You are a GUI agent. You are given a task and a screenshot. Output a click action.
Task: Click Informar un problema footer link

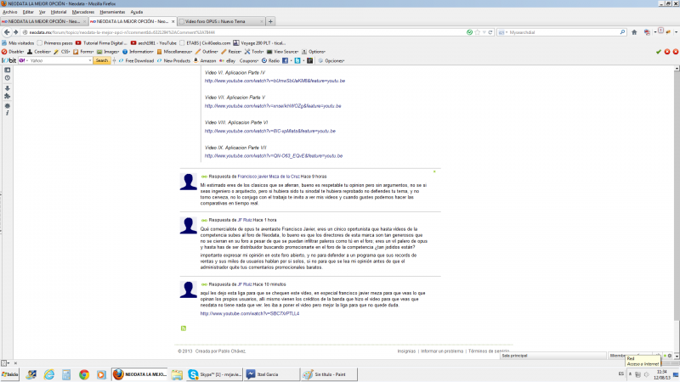pyautogui.click(x=442, y=351)
